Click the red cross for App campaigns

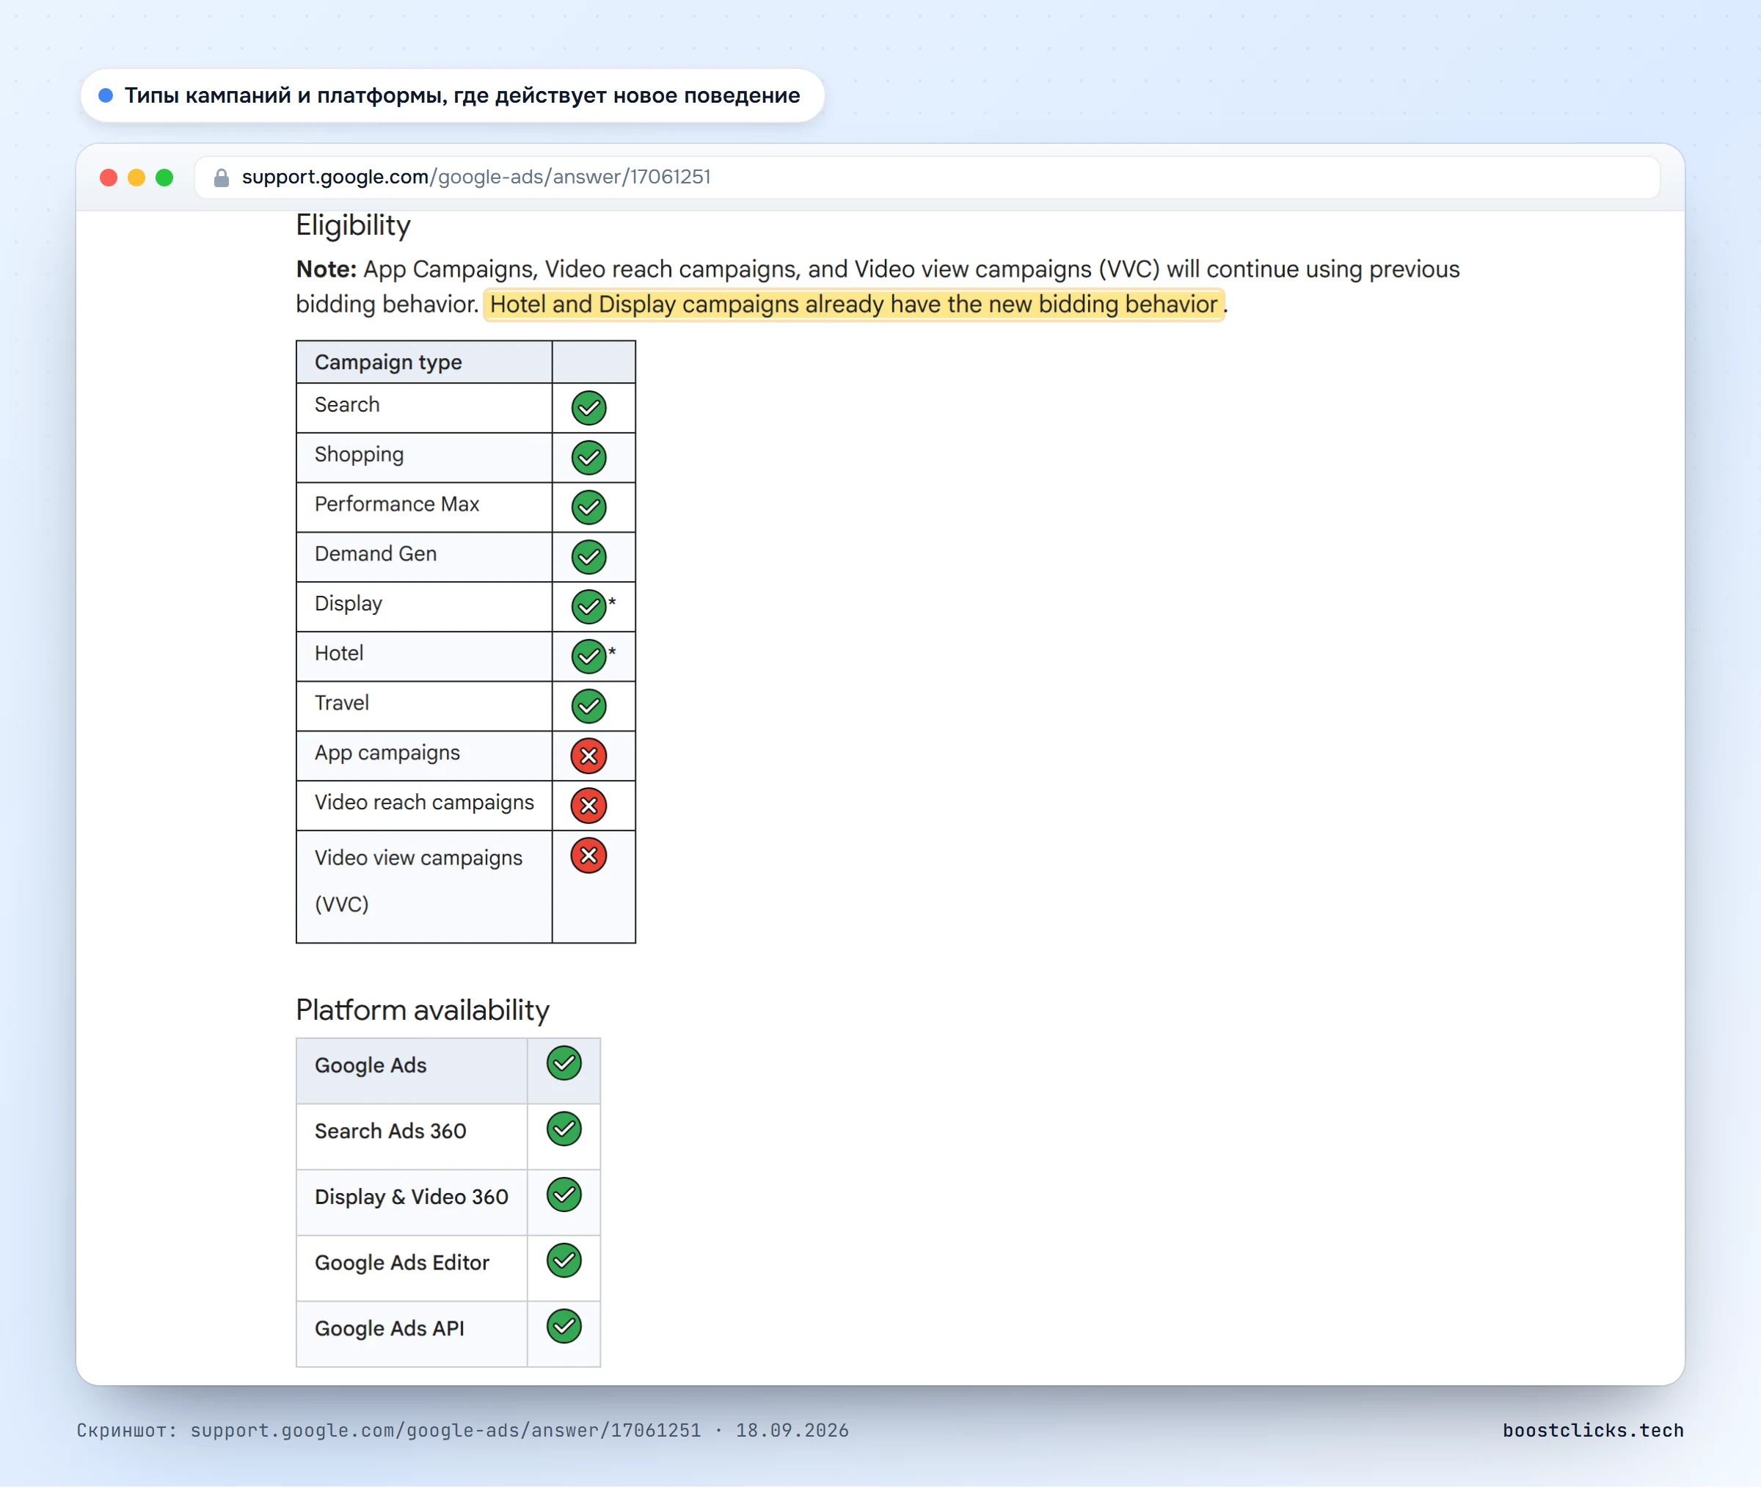coord(588,756)
